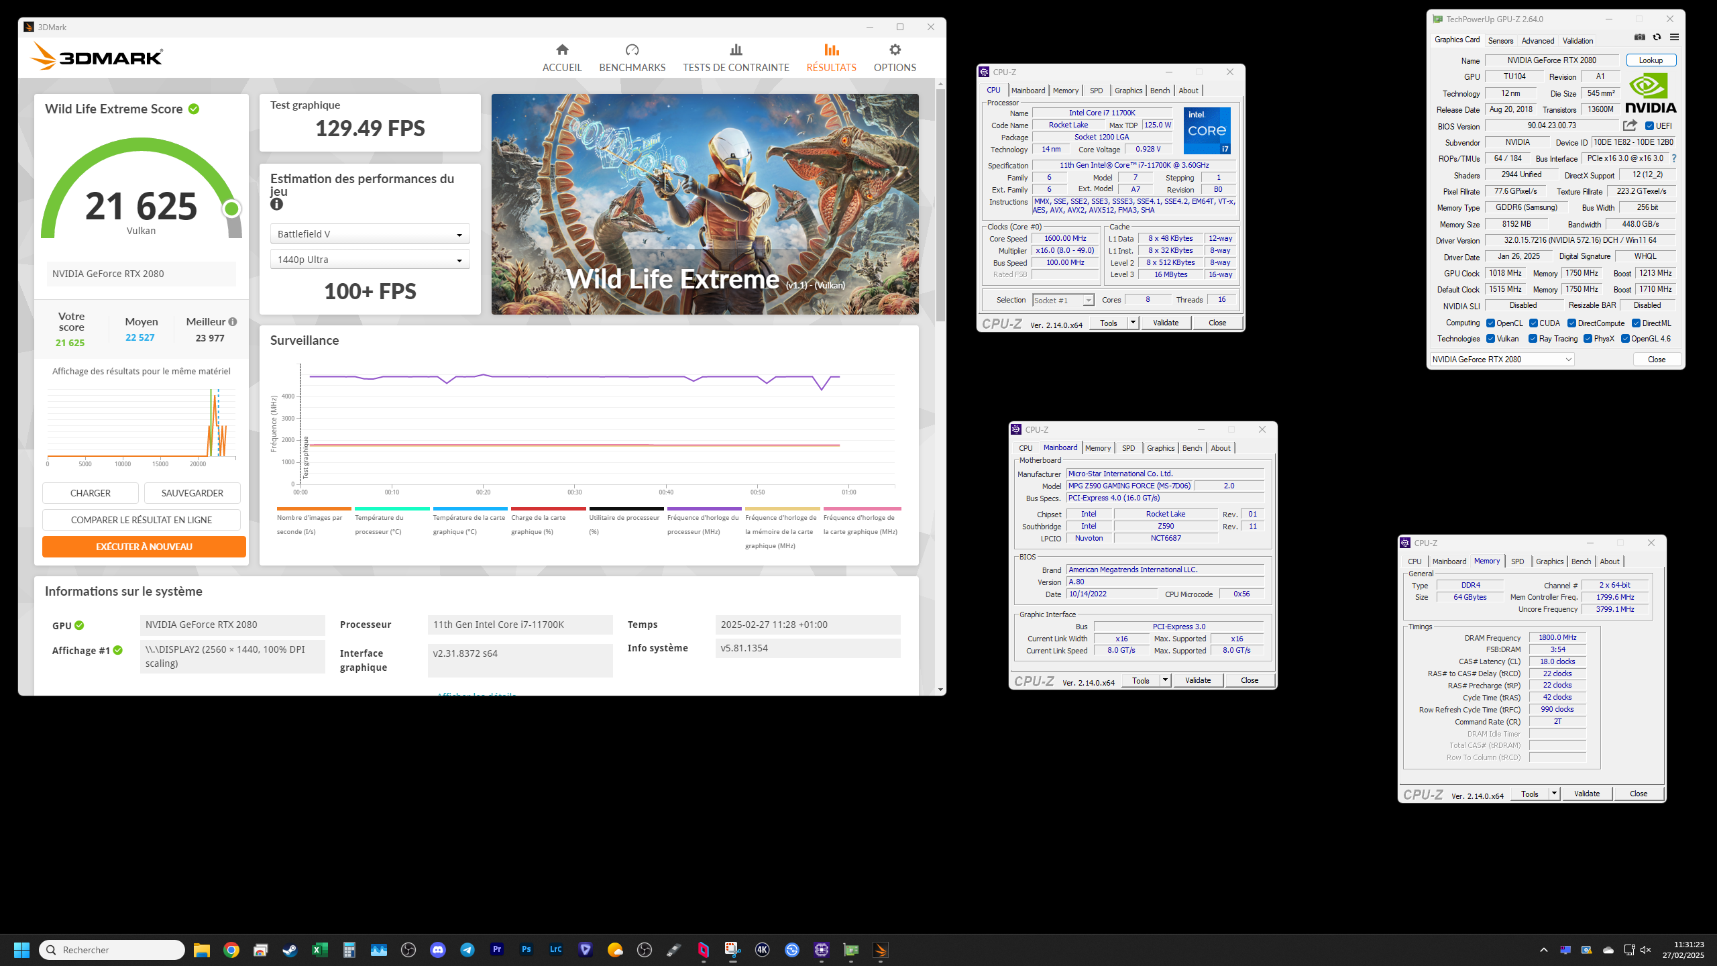Screen dimensions: 1717x966
Task: Open Steam from the taskbar
Action: (290, 950)
